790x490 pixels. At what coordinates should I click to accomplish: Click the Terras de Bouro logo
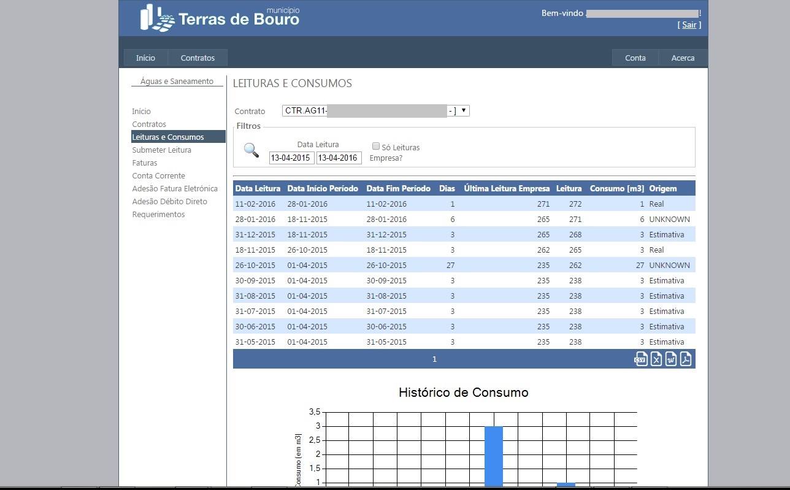click(x=220, y=18)
